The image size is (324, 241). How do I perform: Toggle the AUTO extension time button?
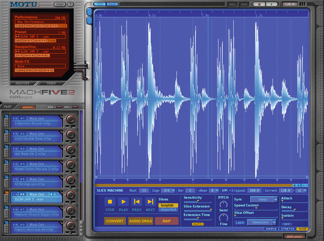(x=198, y=224)
